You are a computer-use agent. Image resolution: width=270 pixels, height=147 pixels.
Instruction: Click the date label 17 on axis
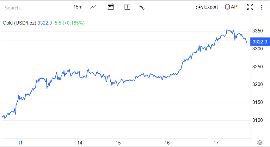coord(216,143)
